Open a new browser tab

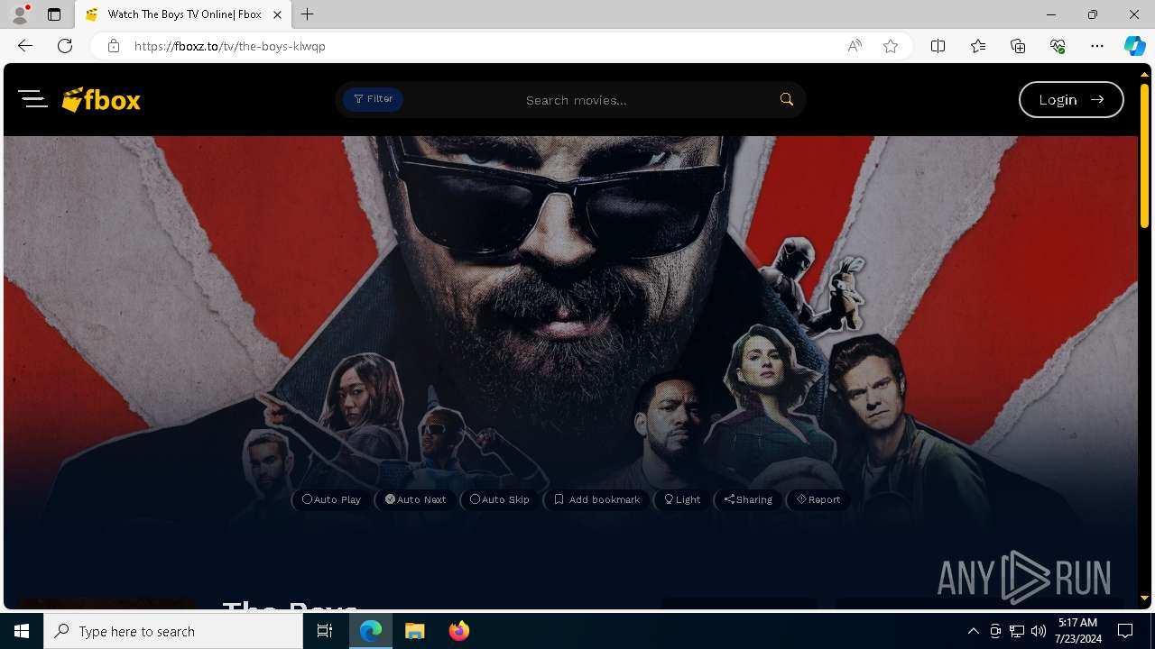(308, 14)
